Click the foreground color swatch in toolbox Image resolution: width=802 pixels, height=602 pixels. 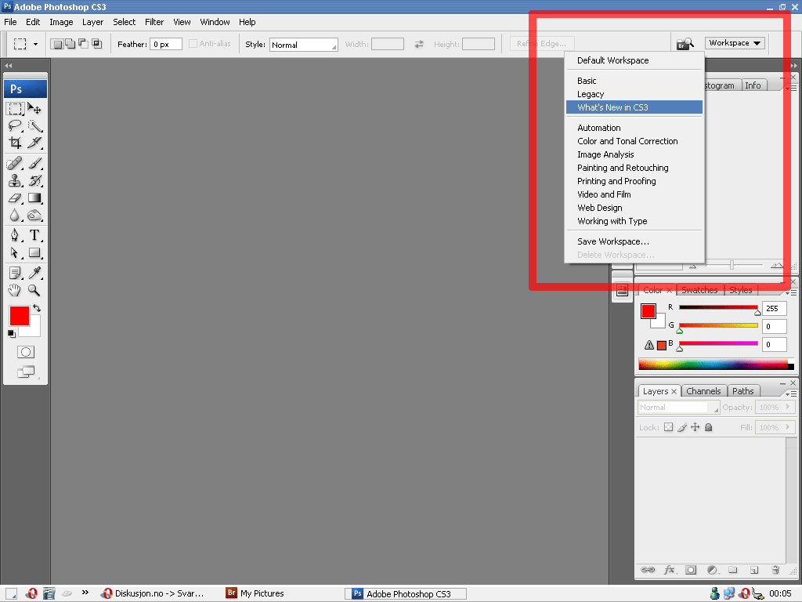(19, 315)
